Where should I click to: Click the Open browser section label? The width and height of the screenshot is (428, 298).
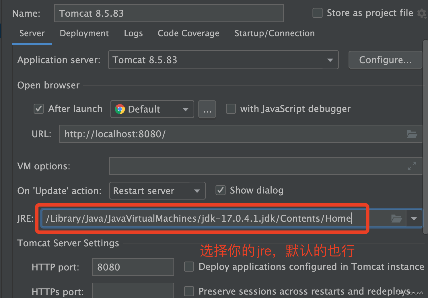pos(48,85)
